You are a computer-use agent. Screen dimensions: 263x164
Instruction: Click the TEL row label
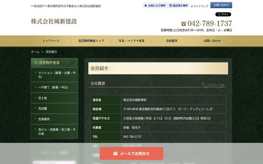coord(95,137)
